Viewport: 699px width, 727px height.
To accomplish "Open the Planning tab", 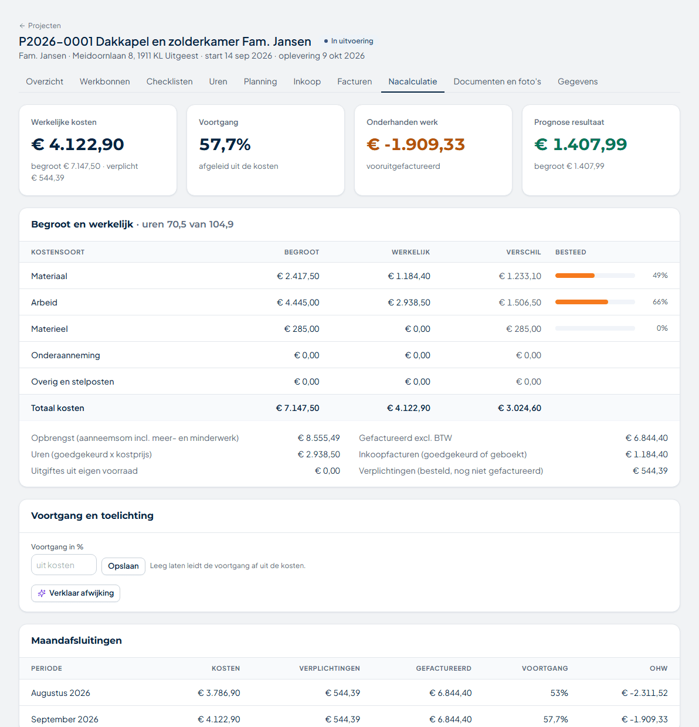I will coord(260,81).
